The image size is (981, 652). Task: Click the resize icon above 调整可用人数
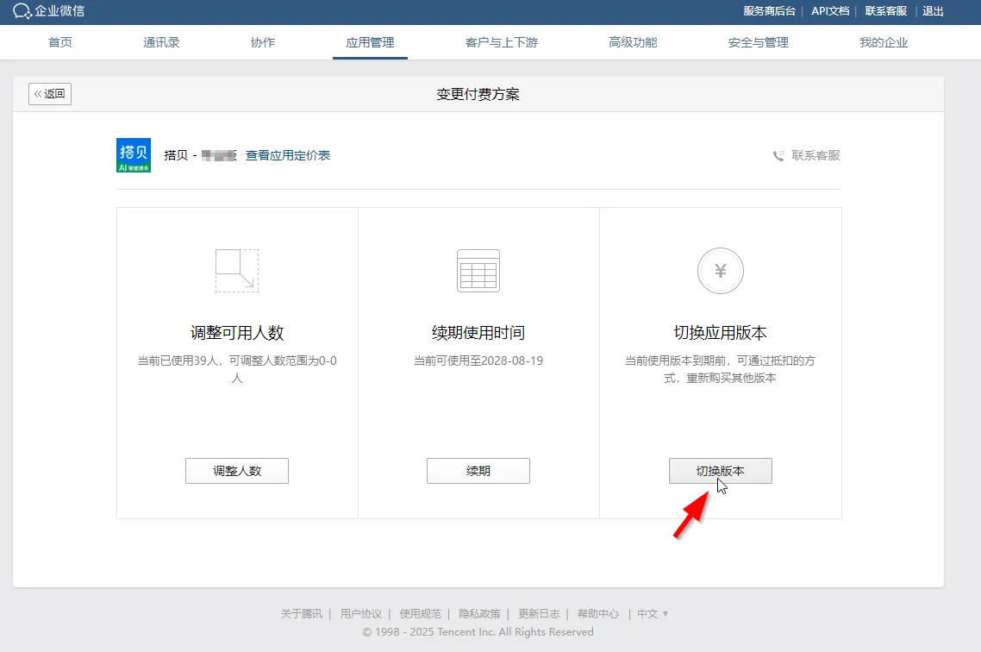(237, 271)
